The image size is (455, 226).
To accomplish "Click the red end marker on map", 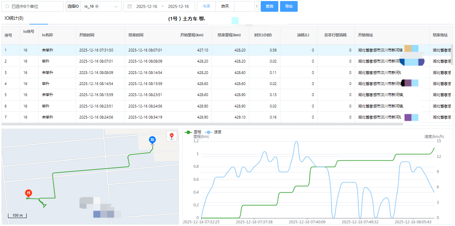I will [x=29, y=193].
